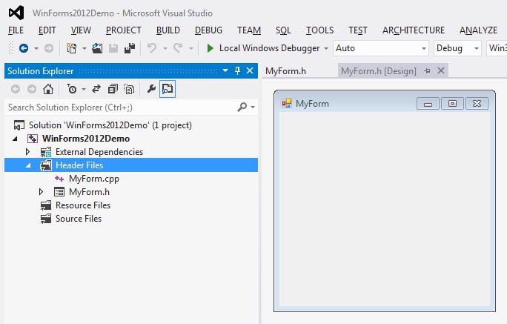Click the Open File toolbar icon

(97, 48)
